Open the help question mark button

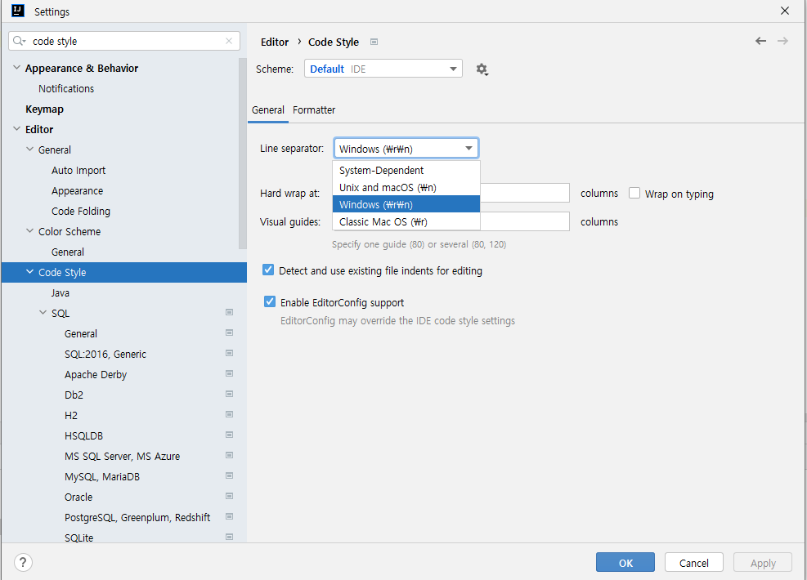coord(23,562)
